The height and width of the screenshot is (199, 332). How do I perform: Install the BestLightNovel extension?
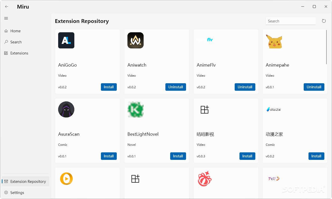[178, 156]
